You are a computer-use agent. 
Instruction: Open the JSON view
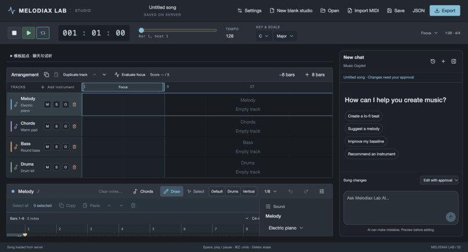point(419,11)
